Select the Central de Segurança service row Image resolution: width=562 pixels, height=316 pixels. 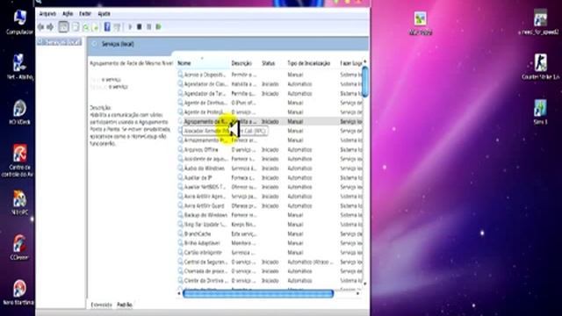pos(270,262)
